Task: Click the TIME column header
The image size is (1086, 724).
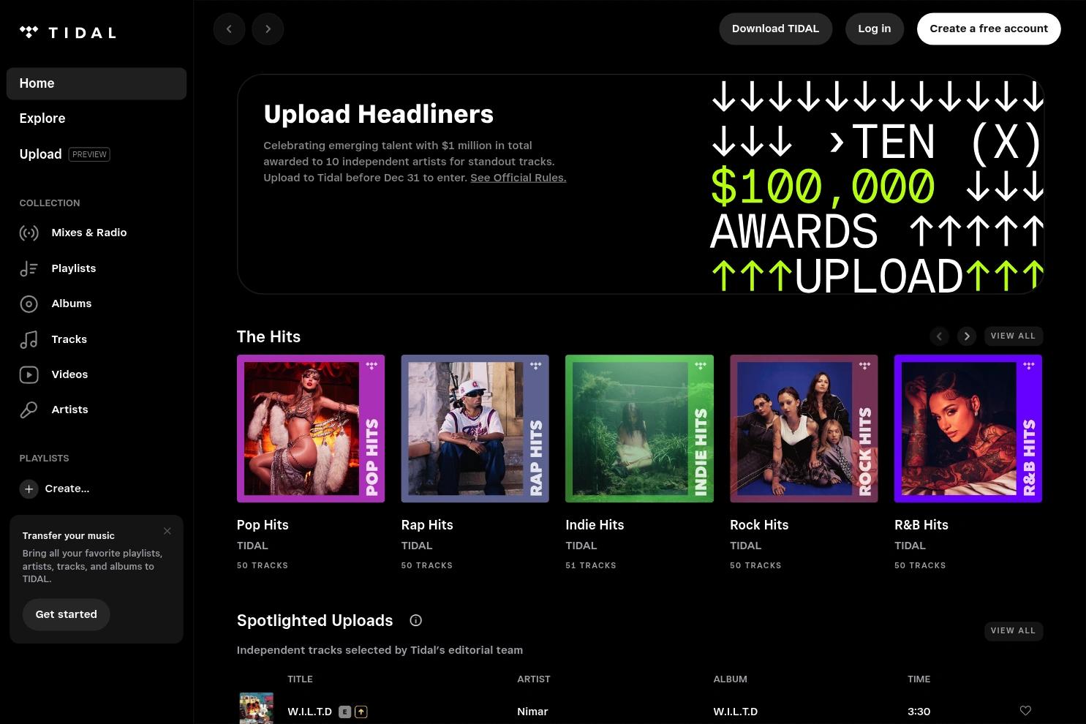Action: coord(919,679)
